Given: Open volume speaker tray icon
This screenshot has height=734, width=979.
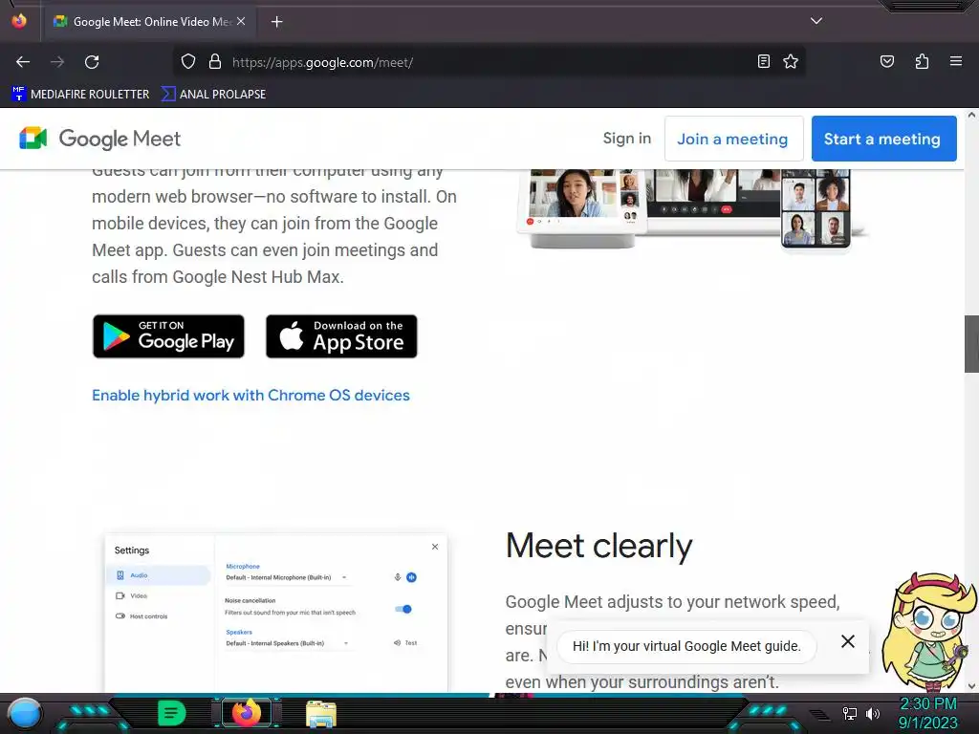Looking at the screenshot, I should 873,713.
